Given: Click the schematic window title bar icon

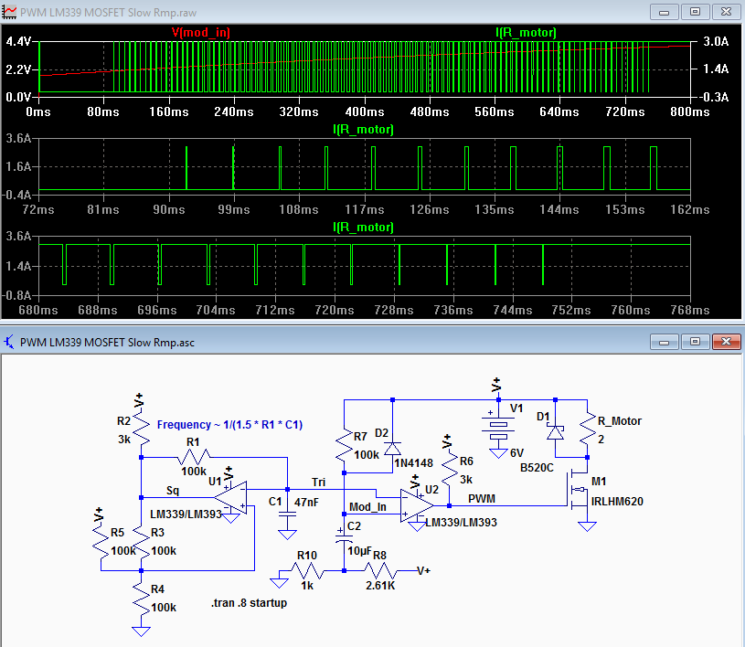Looking at the screenshot, I should [x=9, y=342].
